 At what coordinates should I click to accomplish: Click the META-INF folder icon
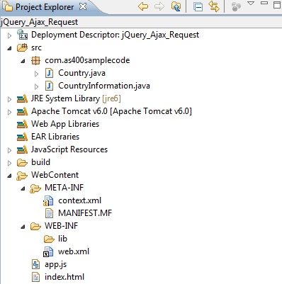[35, 188]
